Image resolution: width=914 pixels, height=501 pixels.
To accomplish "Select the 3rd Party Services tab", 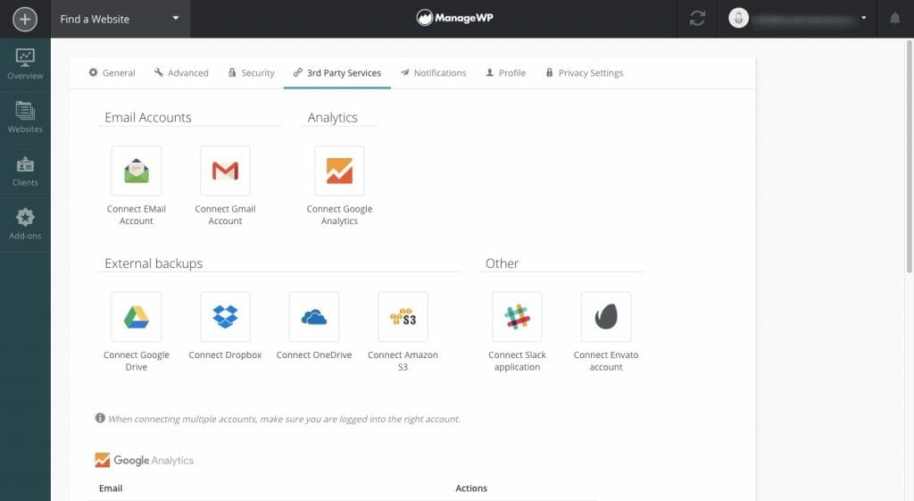I will (337, 73).
